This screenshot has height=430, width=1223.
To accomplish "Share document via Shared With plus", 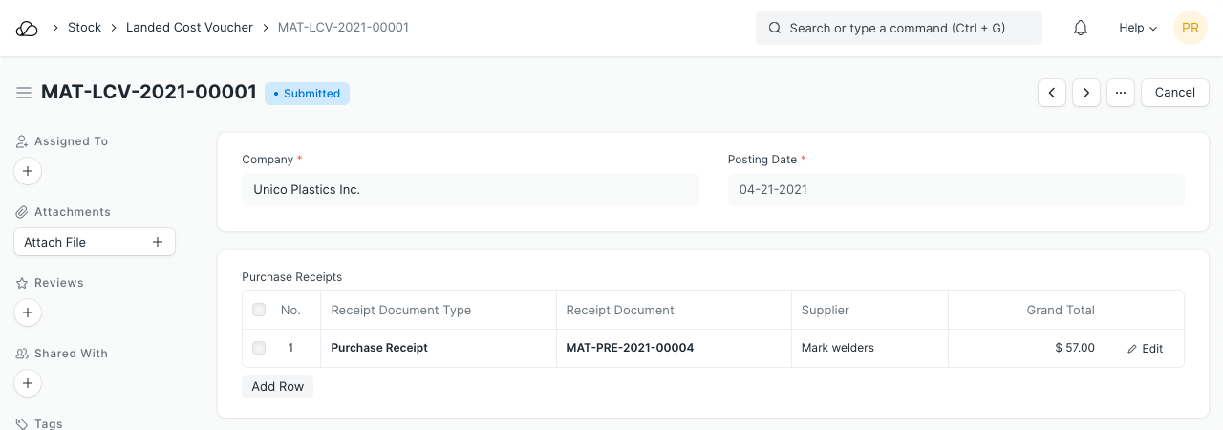I will tap(28, 383).
